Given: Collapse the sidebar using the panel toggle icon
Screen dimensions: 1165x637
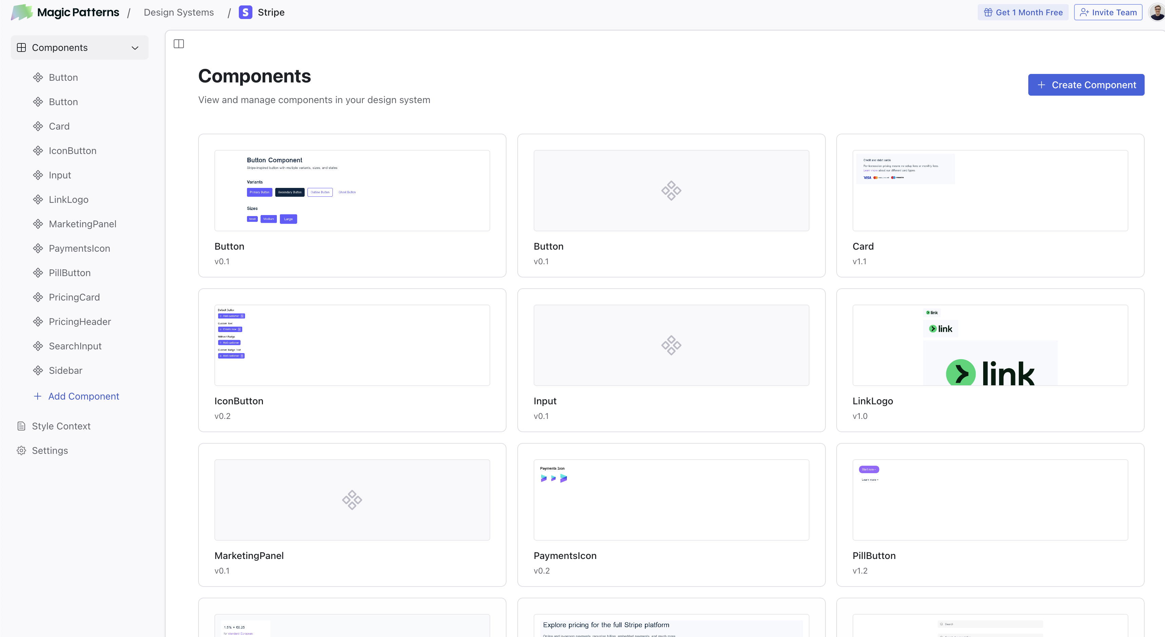Looking at the screenshot, I should 179,43.
